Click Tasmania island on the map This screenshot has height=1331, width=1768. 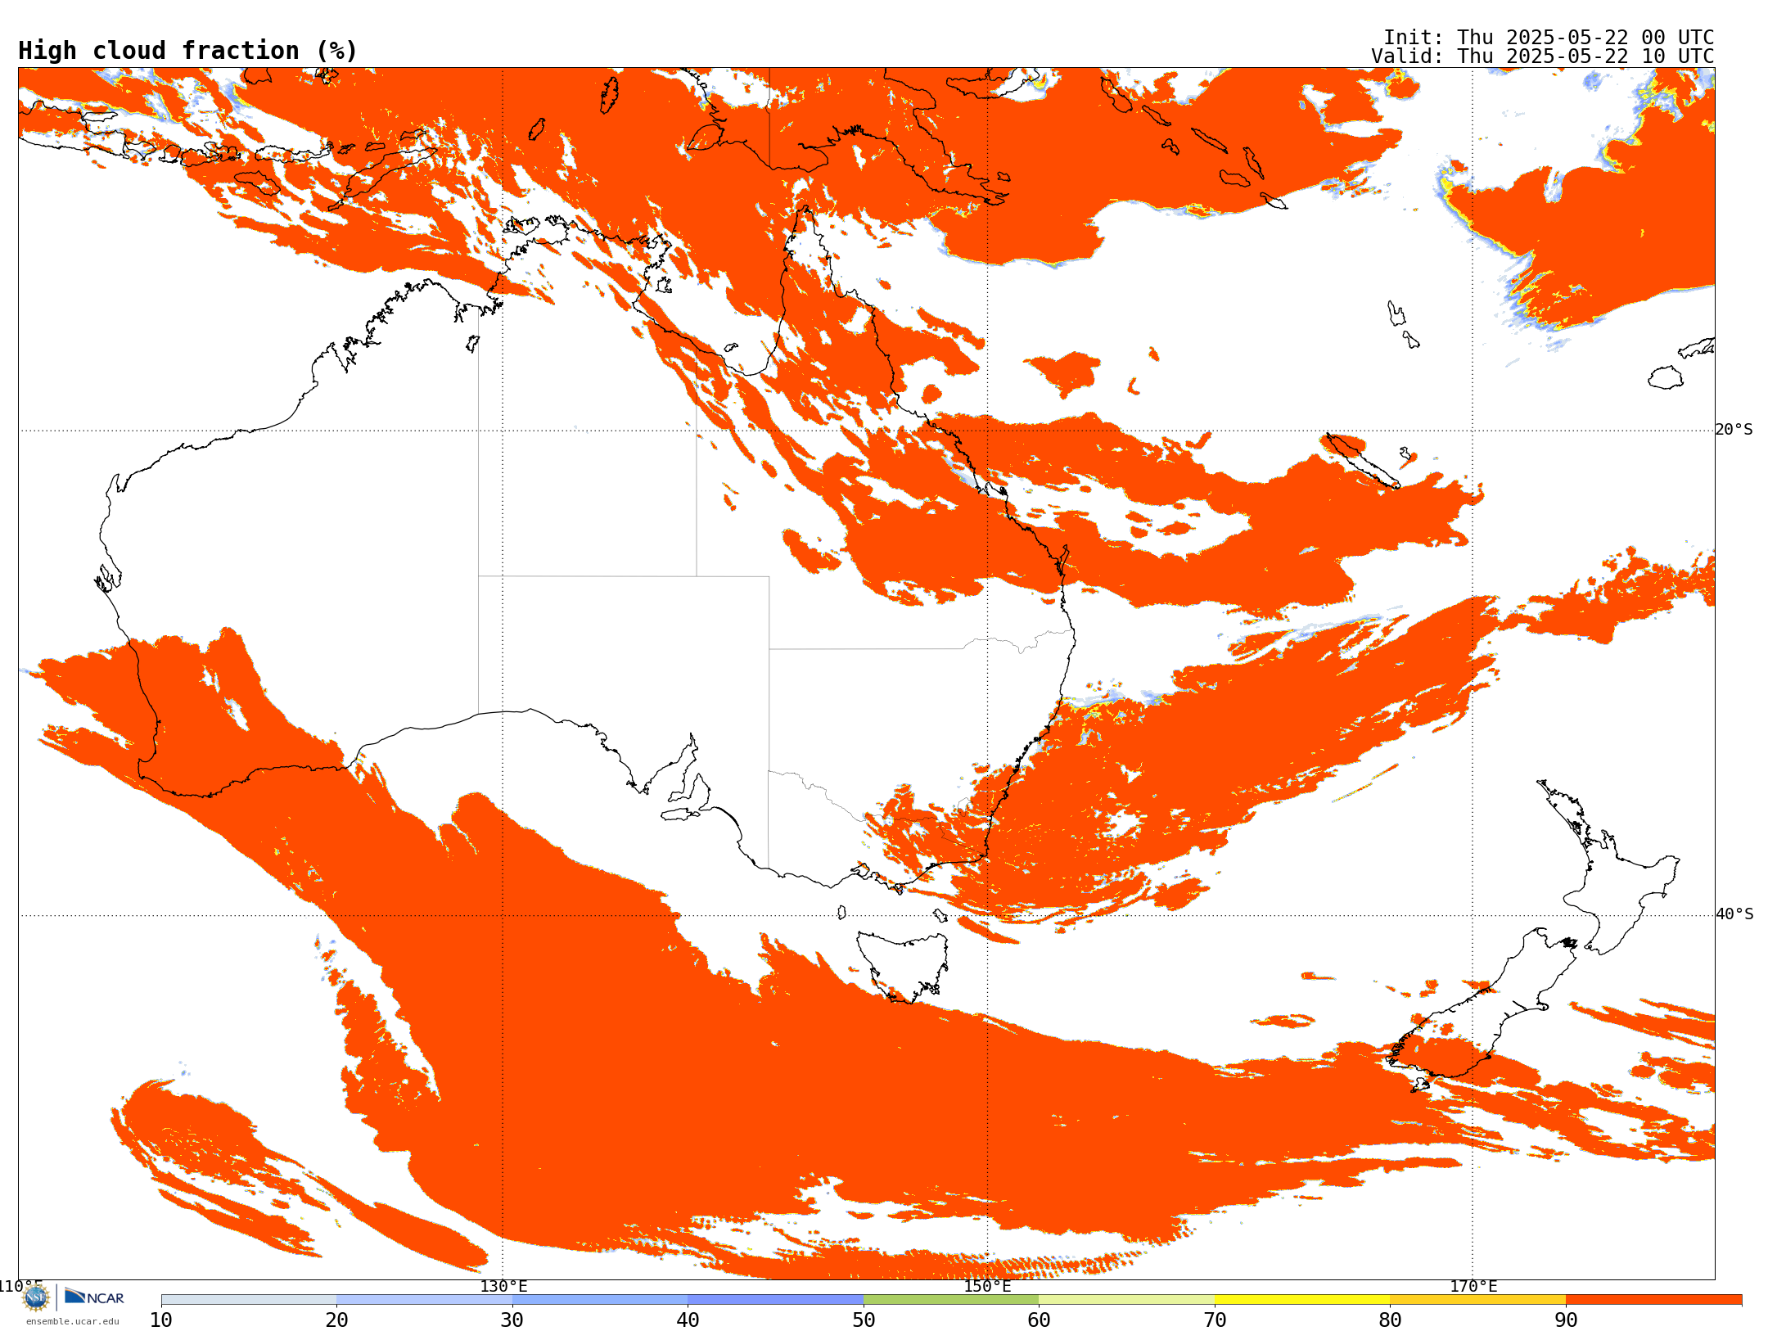903,966
